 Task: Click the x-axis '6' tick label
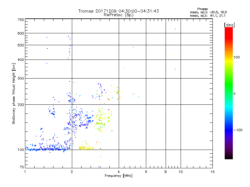pos(146,172)
